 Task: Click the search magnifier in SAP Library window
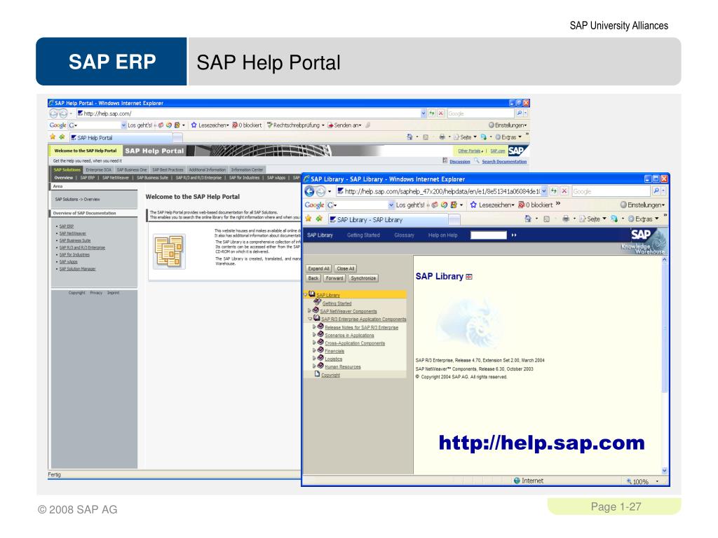656,191
